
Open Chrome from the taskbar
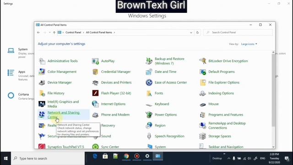coord(126,156)
